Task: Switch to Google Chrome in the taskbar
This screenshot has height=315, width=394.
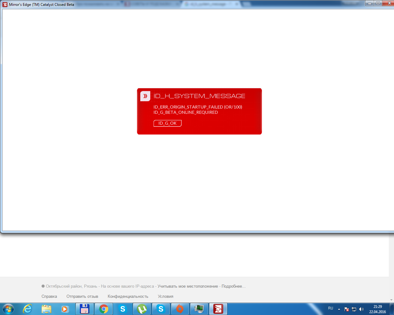Action: coord(104,309)
